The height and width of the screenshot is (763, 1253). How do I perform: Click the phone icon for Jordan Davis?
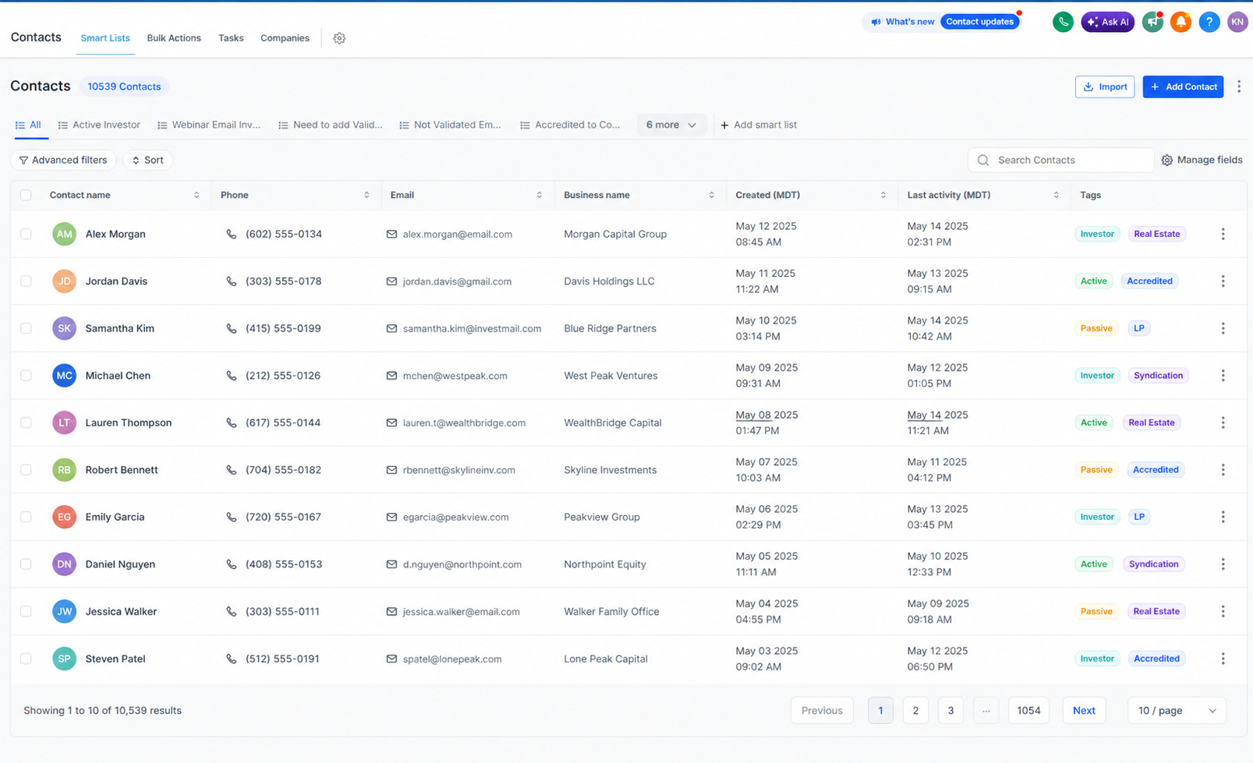click(232, 281)
